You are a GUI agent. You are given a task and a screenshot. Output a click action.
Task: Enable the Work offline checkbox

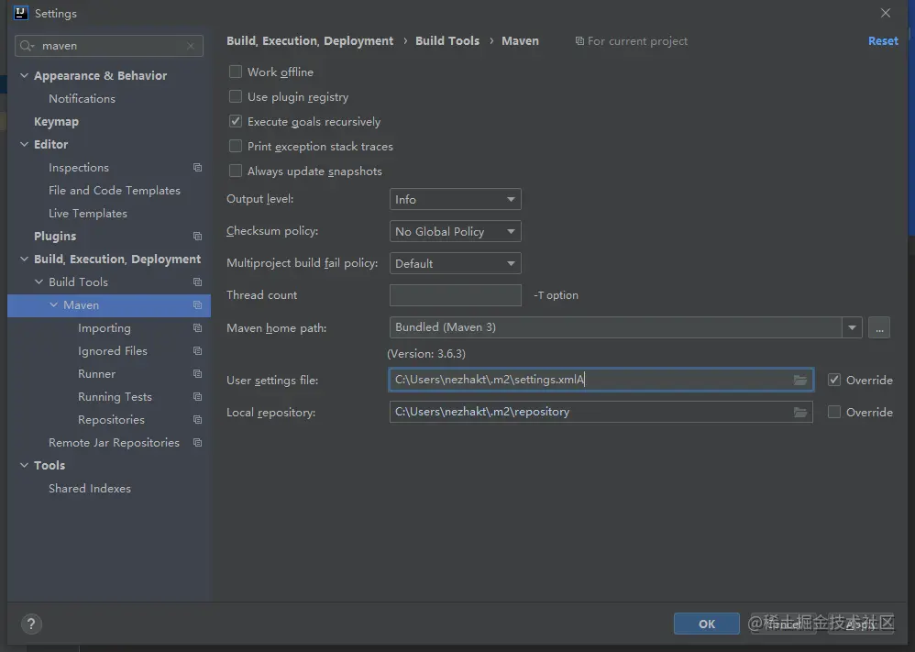tap(236, 72)
